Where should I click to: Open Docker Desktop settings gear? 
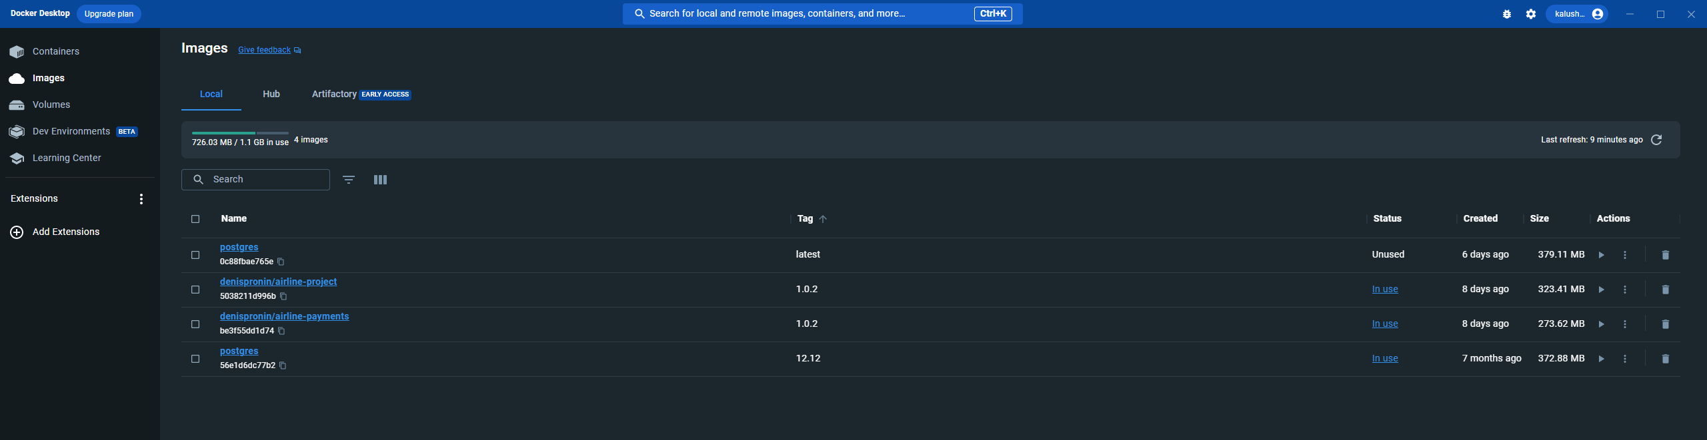[1531, 14]
